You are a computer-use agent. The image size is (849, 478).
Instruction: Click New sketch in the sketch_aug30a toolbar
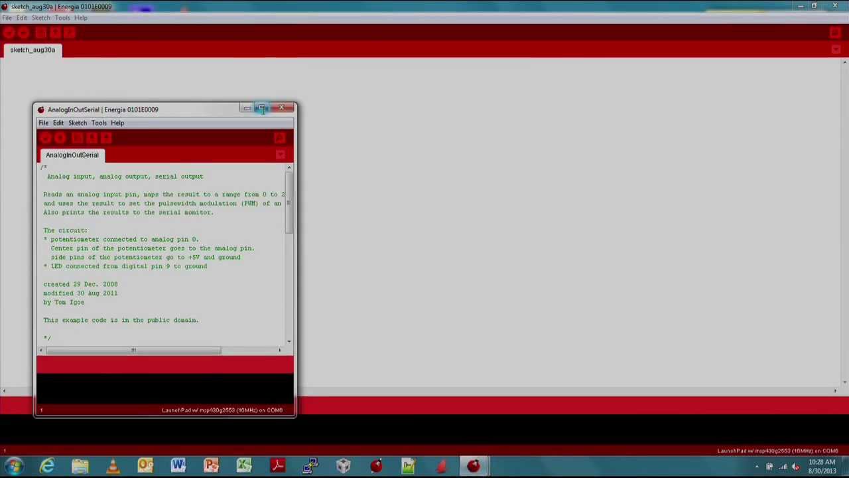pyautogui.click(x=40, y=33)
